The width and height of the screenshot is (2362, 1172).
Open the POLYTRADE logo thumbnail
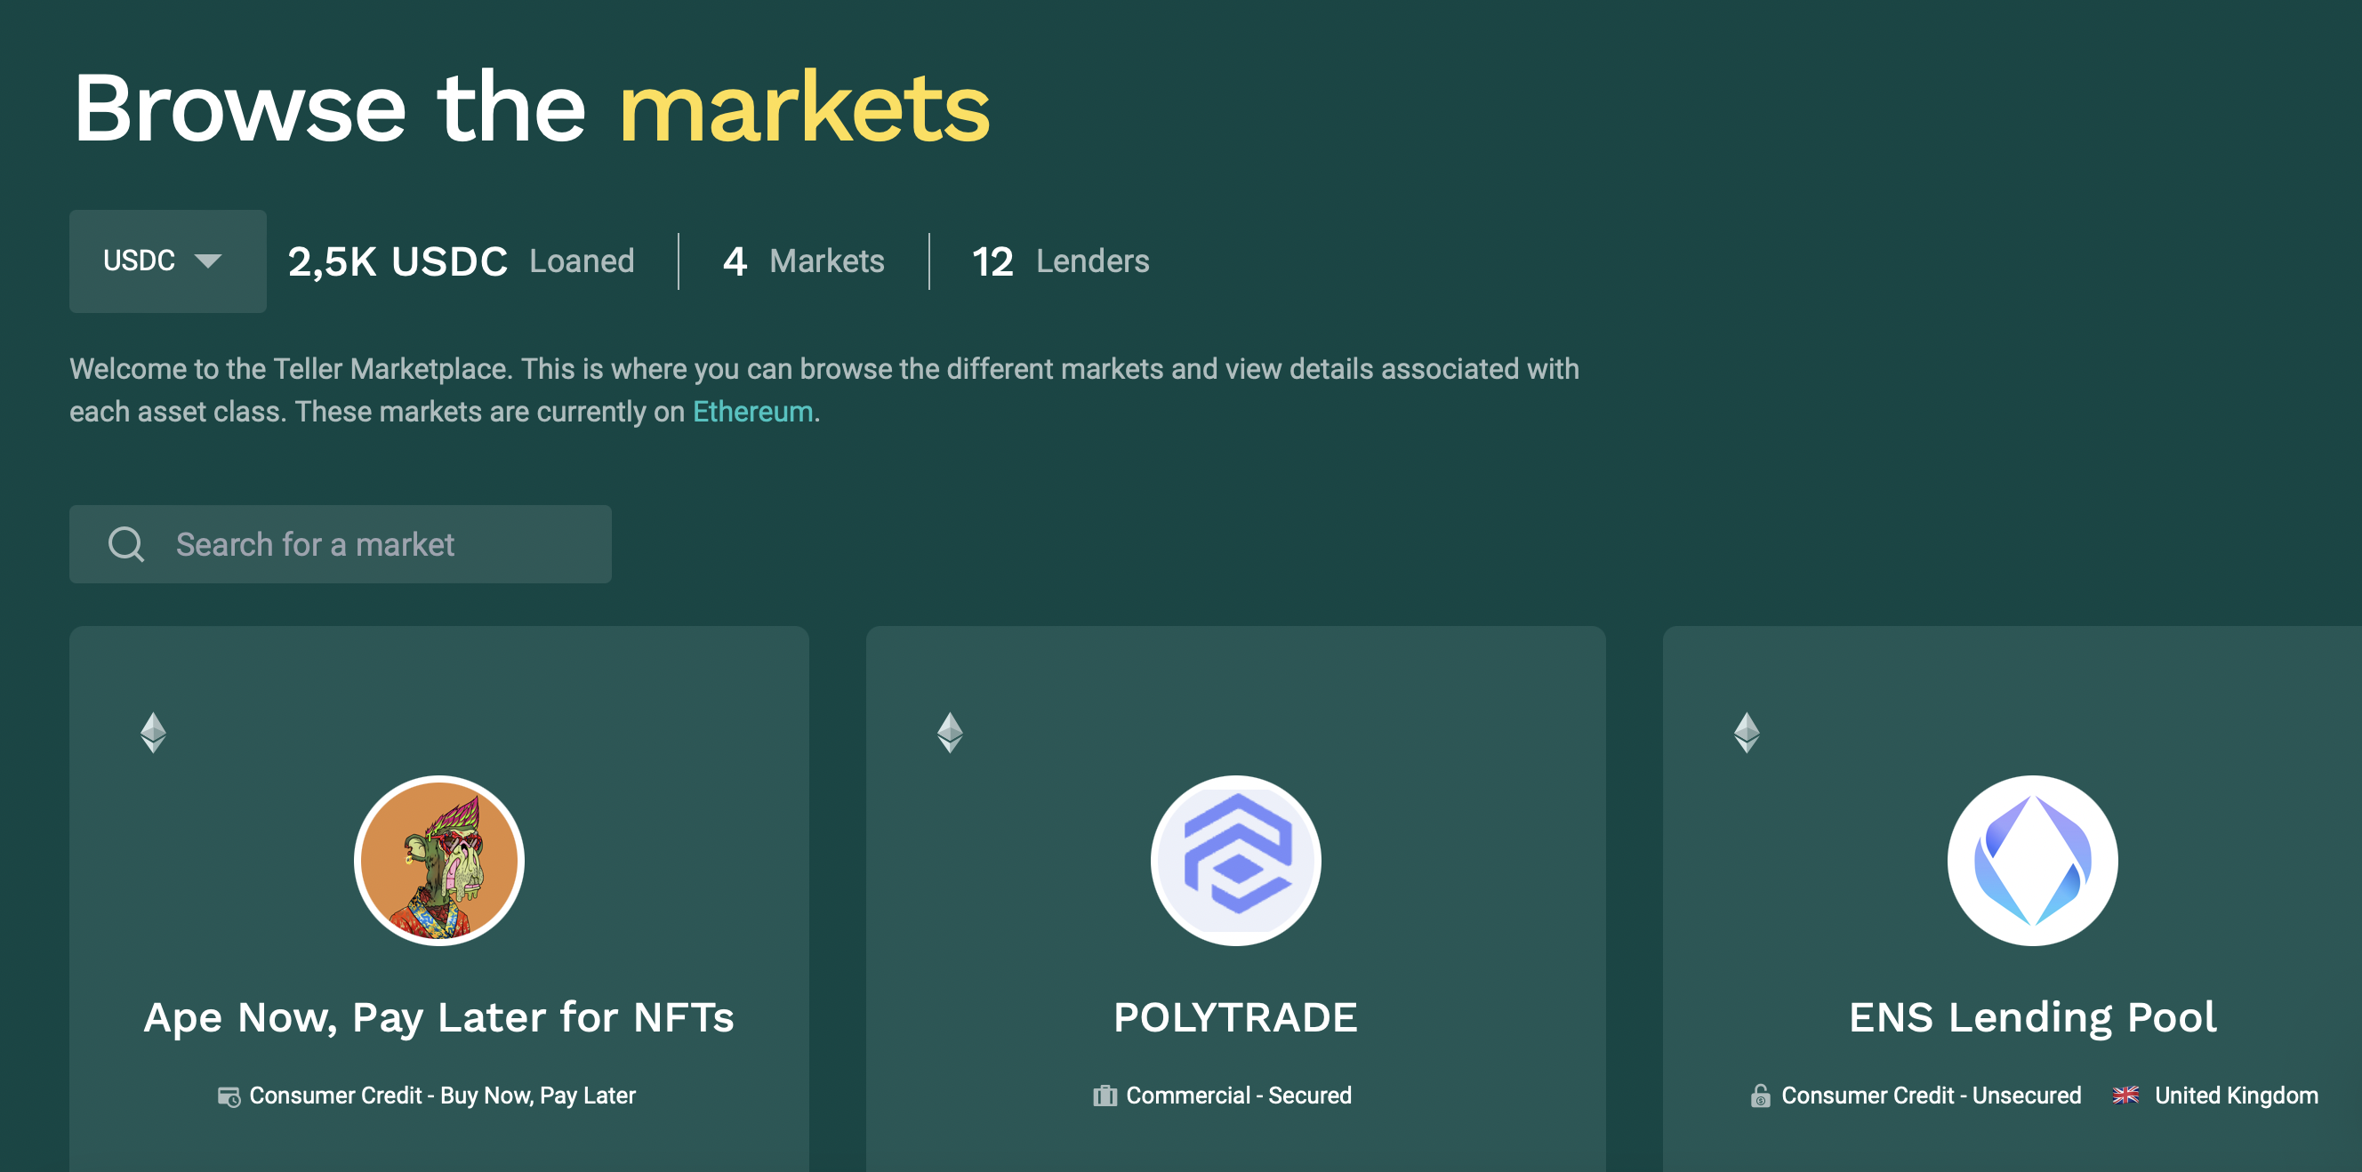pyautogui.click(x=1236, y=860)
